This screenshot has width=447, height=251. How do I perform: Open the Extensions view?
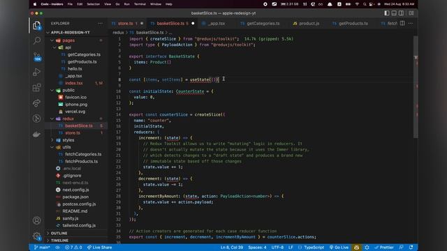tap(37, 88)
